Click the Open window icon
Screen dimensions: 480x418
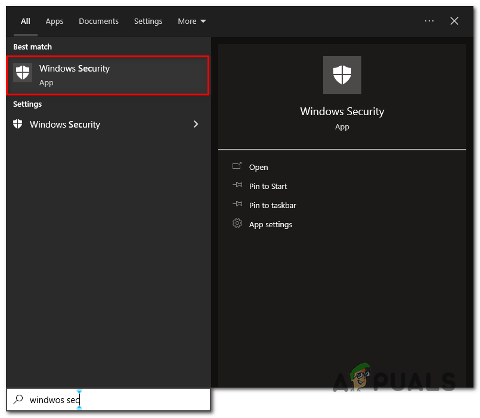coord(237,166)
